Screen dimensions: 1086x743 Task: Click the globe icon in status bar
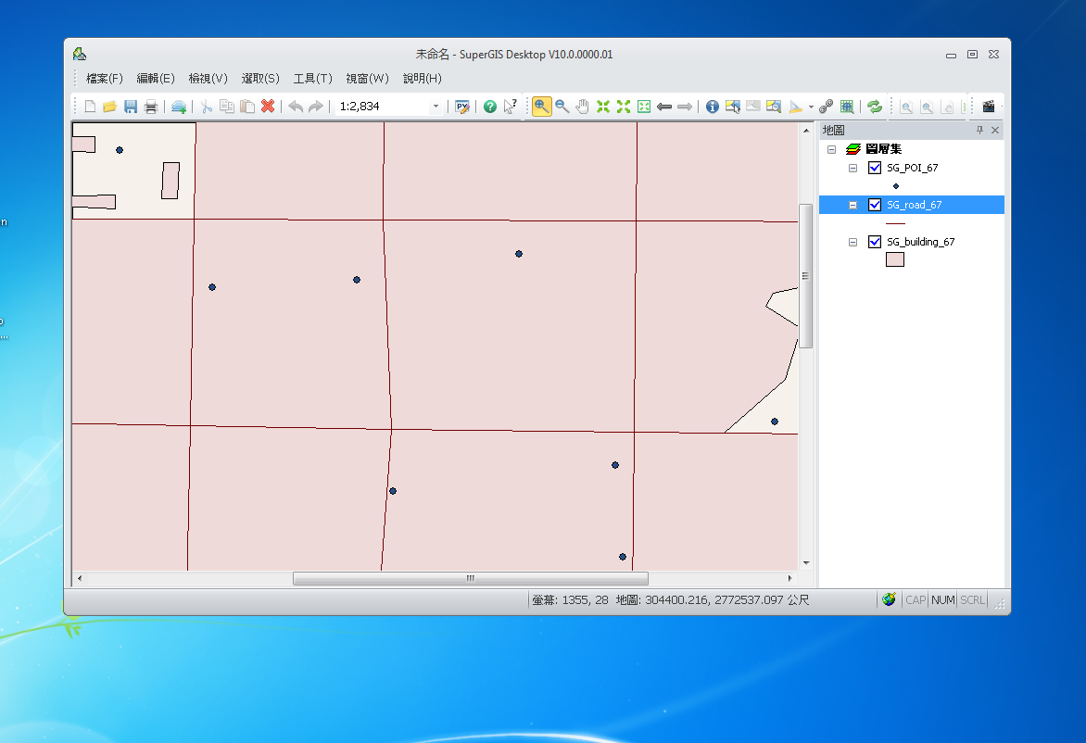[x=890, y=599]
